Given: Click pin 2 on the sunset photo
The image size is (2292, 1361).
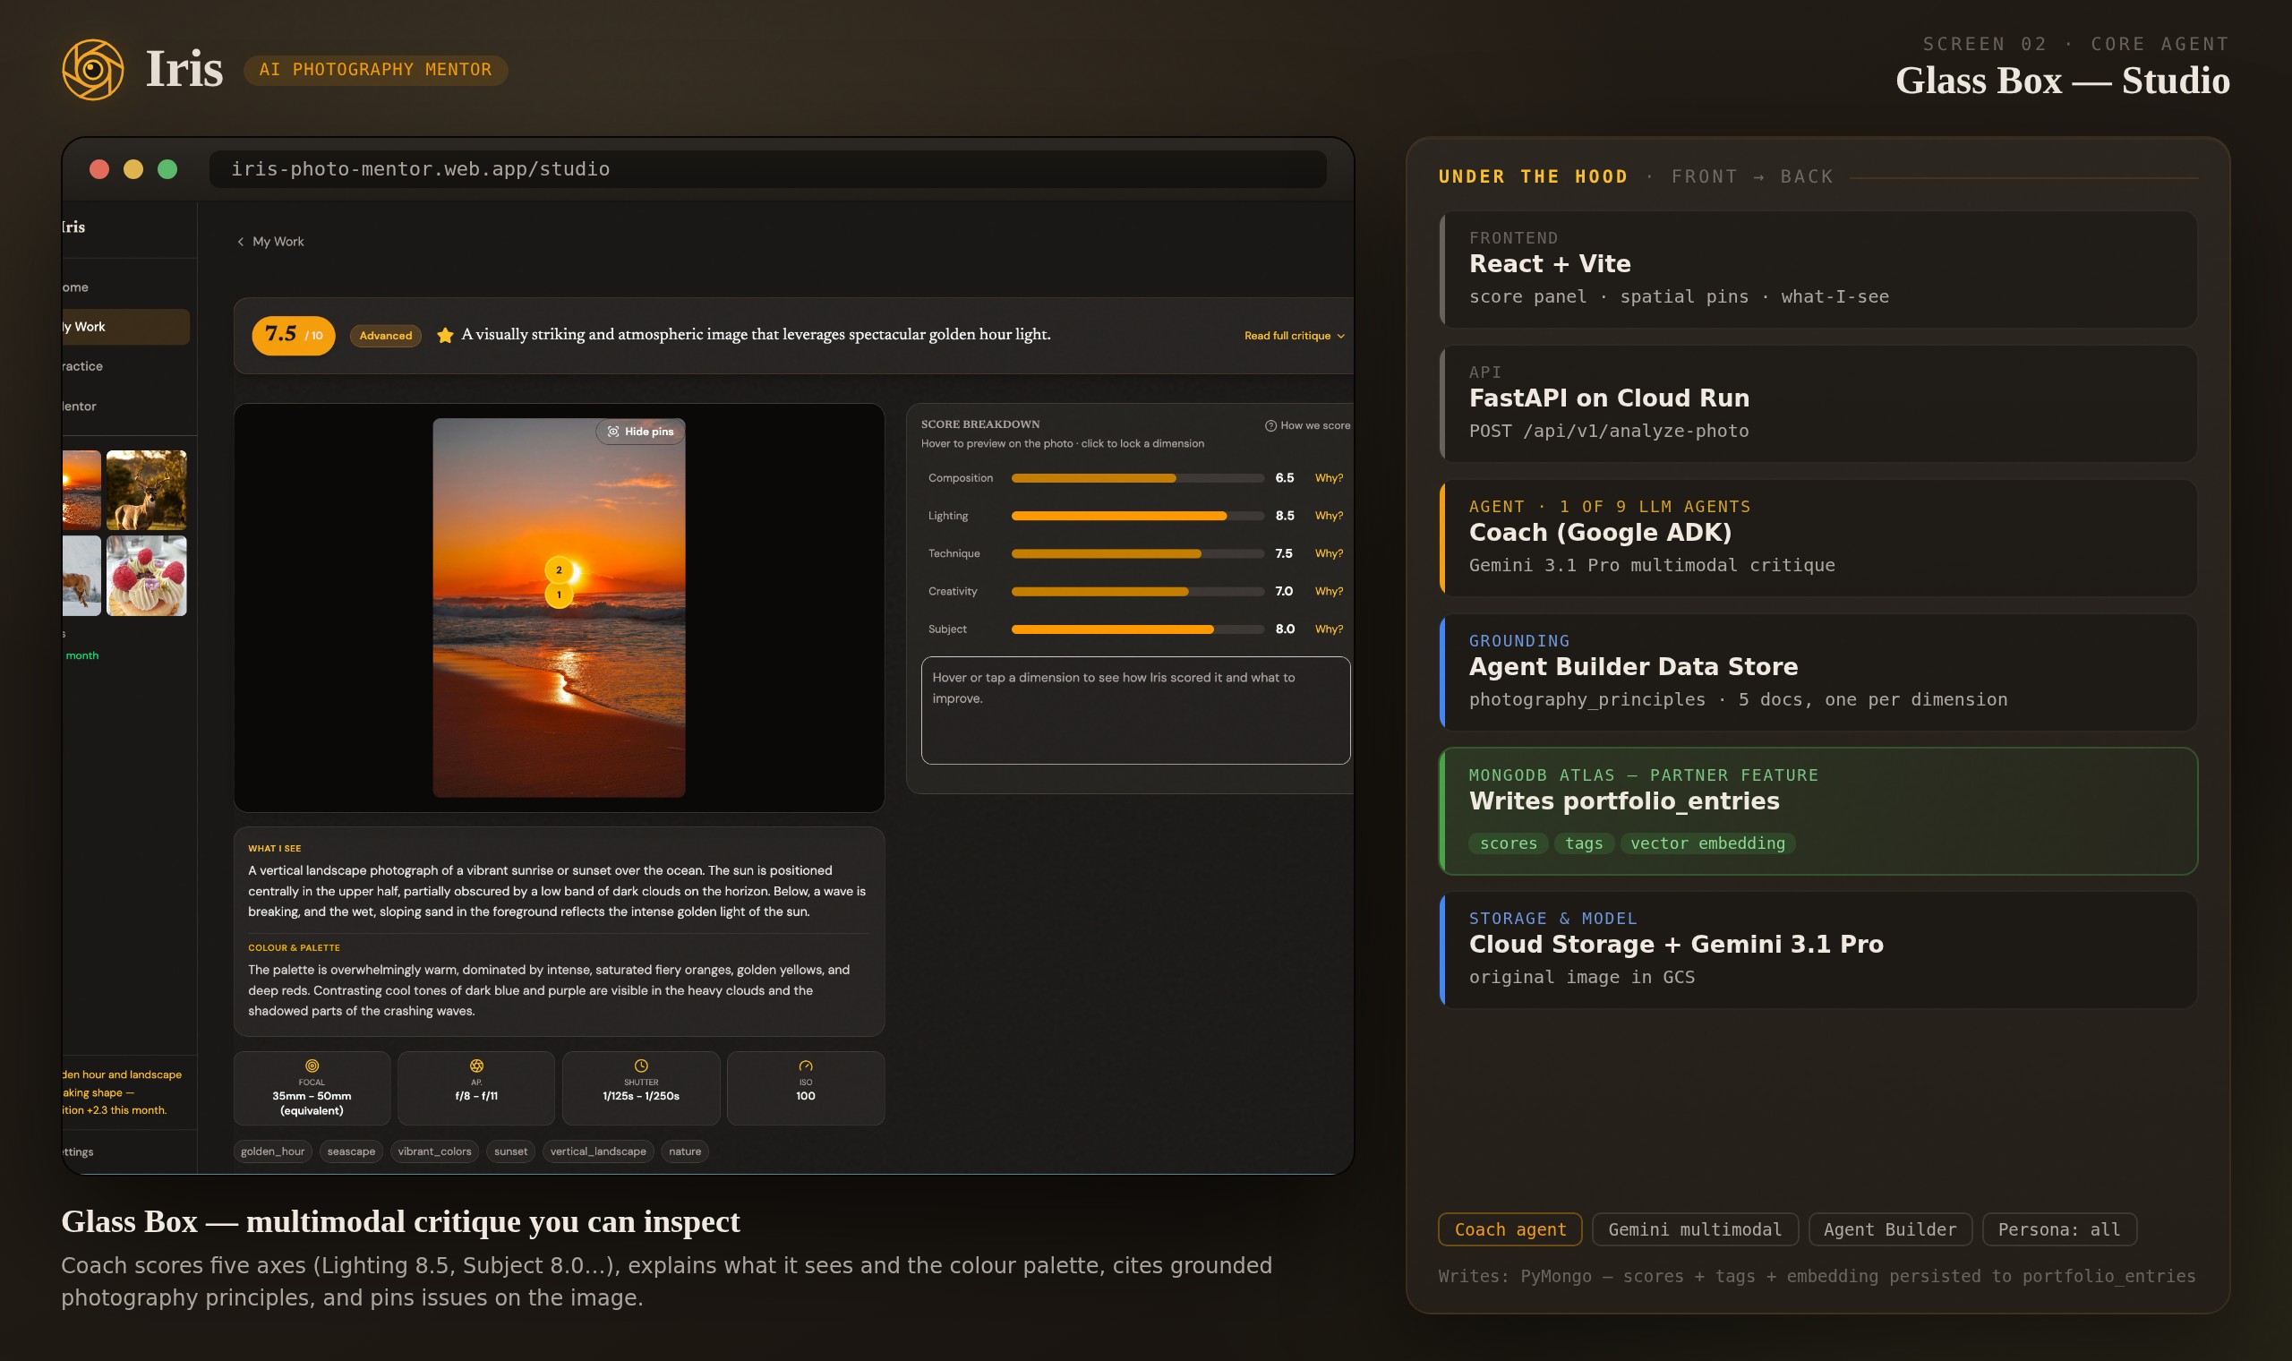Looking at the screenshot, I should click(x=560, y=569).
